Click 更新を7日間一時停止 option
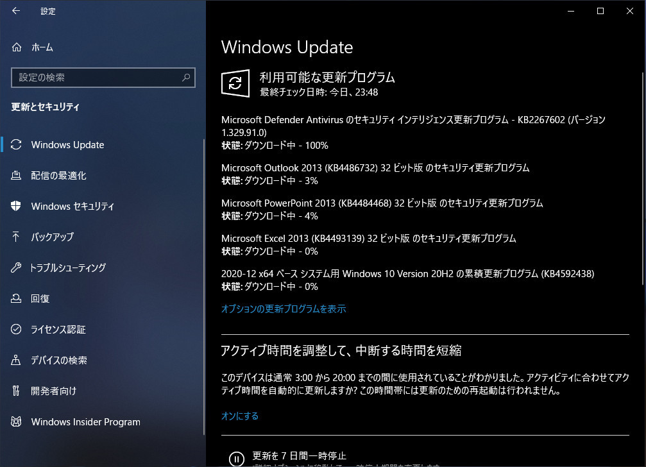Image resolution: width=646 pixels, height=467 pixels. click(x=299, y=455)
